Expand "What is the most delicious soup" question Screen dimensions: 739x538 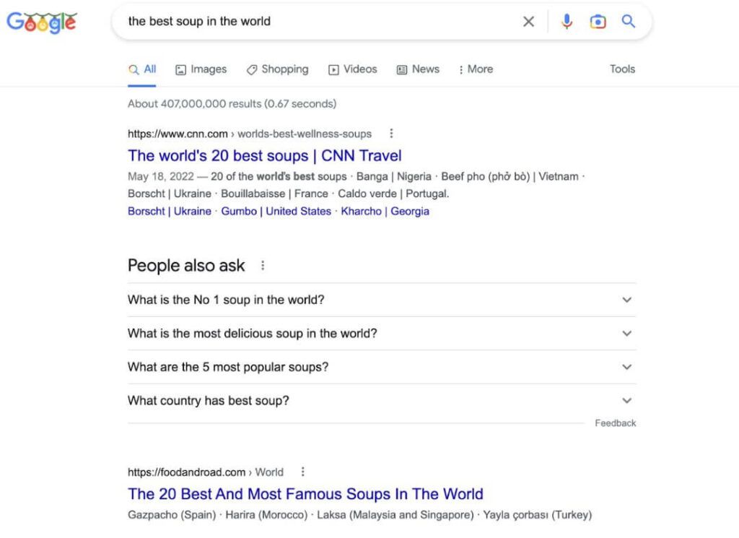click(x=626, y=334)
